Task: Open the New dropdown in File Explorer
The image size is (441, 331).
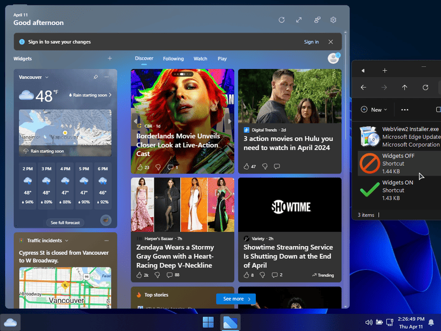Action: (x=374, y=110)
